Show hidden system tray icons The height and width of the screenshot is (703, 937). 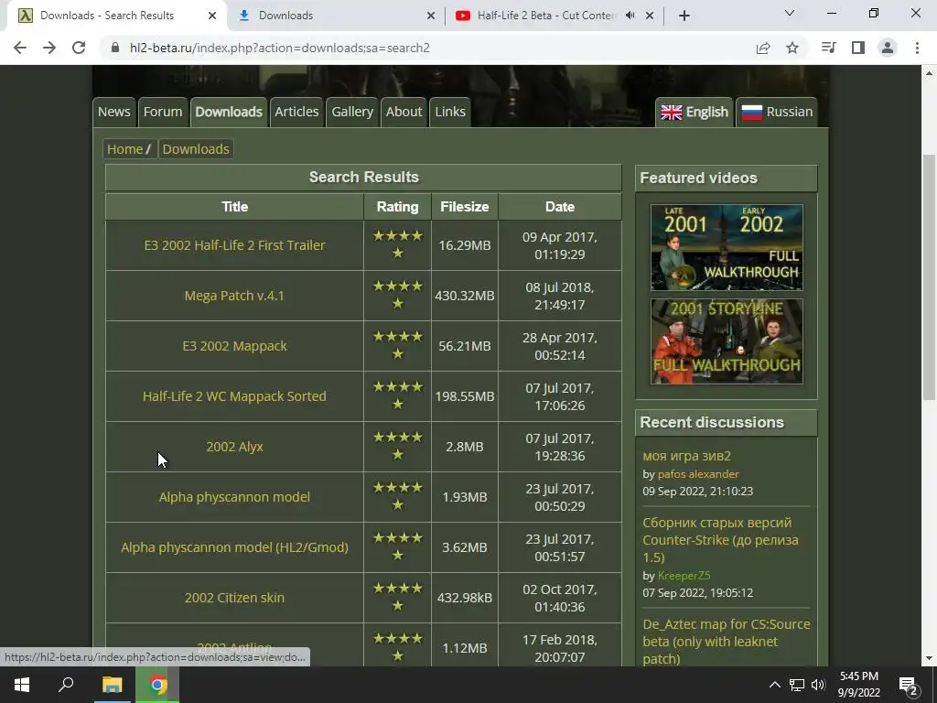pos(774,685)
